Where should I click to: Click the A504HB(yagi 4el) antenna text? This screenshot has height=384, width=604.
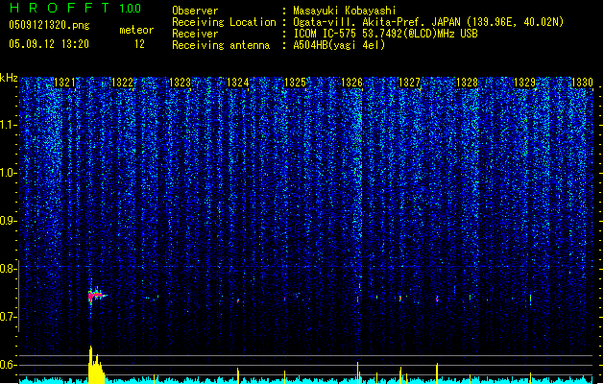(339, 45)
